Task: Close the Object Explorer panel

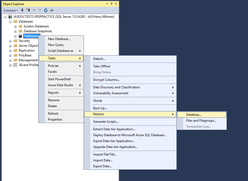Action: [x=116, y=4]
